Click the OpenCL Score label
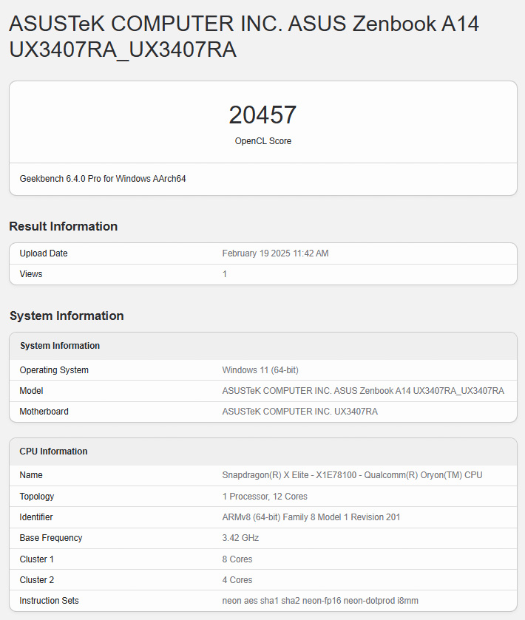The width and height of the screenshot is (525, 620). 262,141
